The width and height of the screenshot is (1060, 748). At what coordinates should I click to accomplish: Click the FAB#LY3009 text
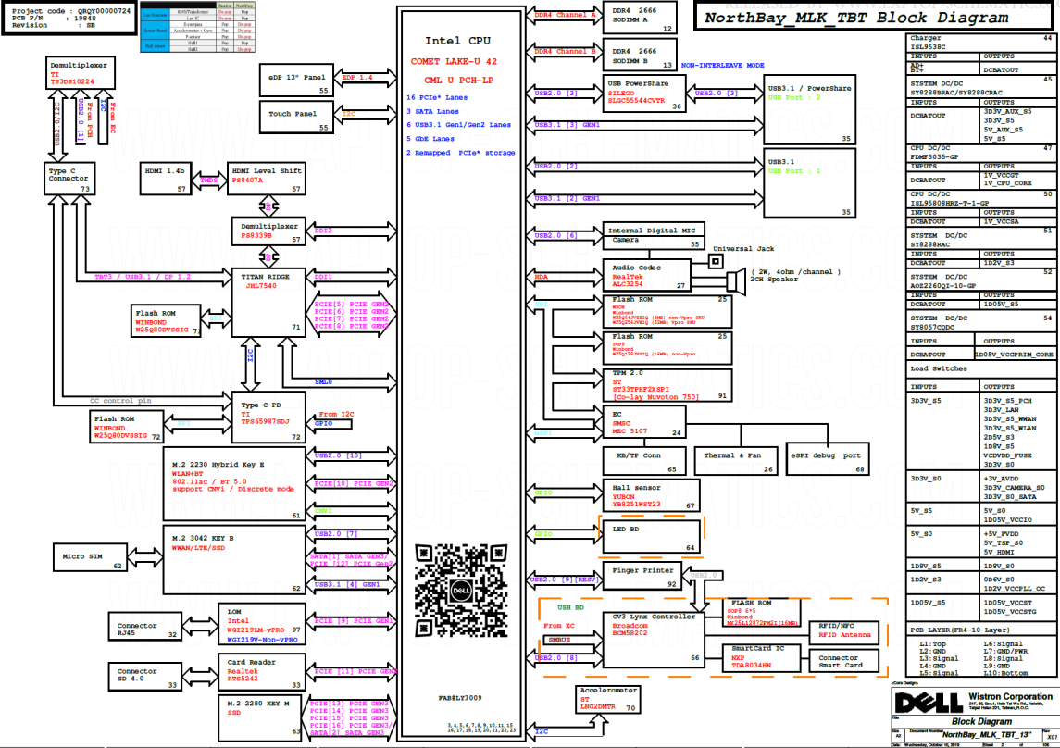pyautogui.click(x=460, y=698)
